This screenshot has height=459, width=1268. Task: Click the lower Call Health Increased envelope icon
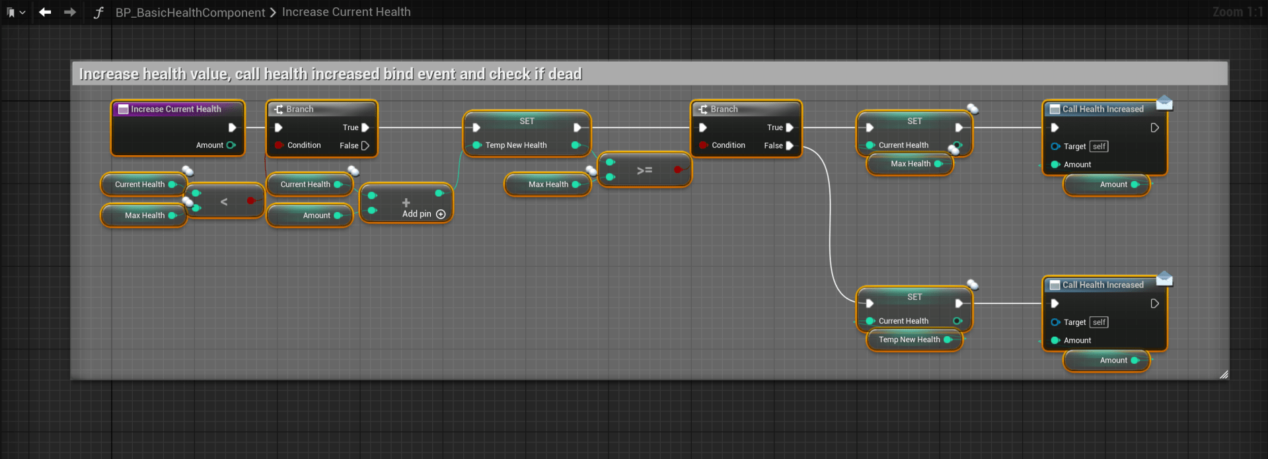[x=1164, y=279]
